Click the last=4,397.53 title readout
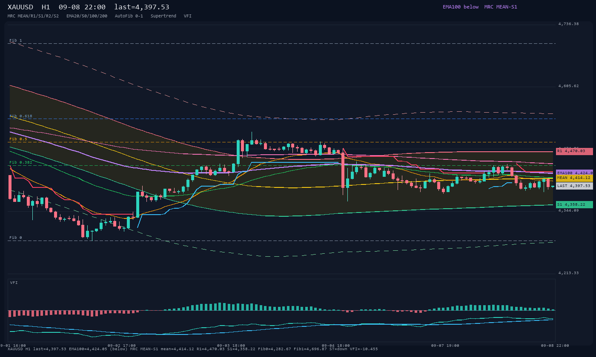This screenshot has width=596, height=357. point(142,7)
